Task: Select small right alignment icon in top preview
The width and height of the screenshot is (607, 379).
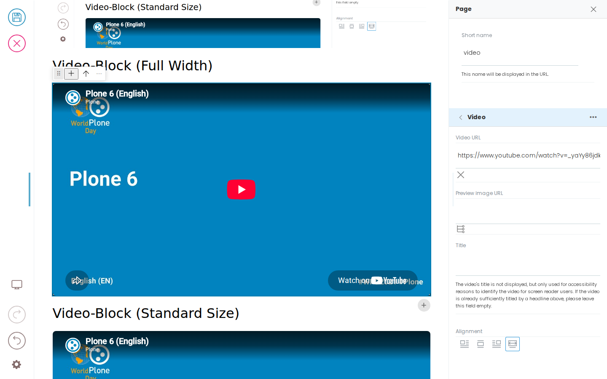Action: pos(362,26)
